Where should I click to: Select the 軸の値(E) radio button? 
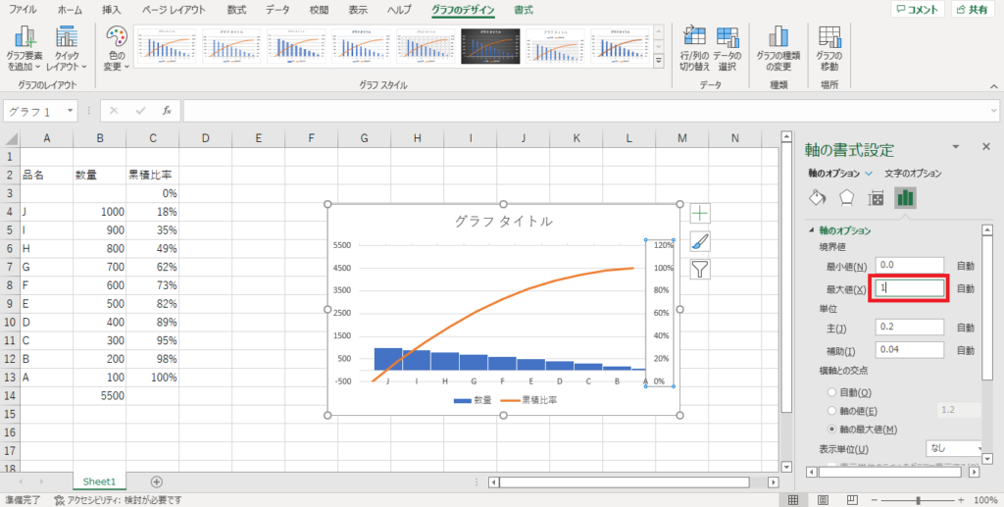point(831,410)
